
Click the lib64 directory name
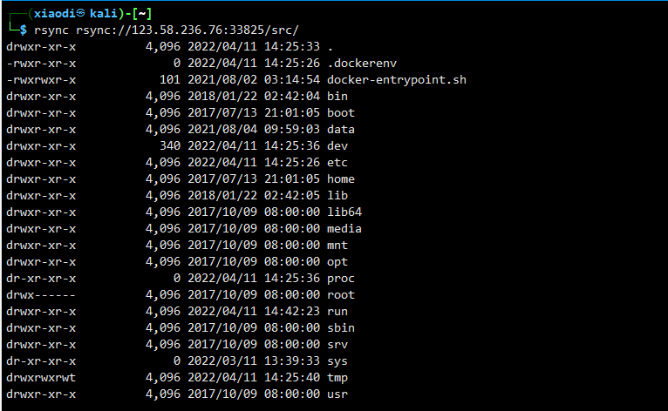tap(344, 212)
